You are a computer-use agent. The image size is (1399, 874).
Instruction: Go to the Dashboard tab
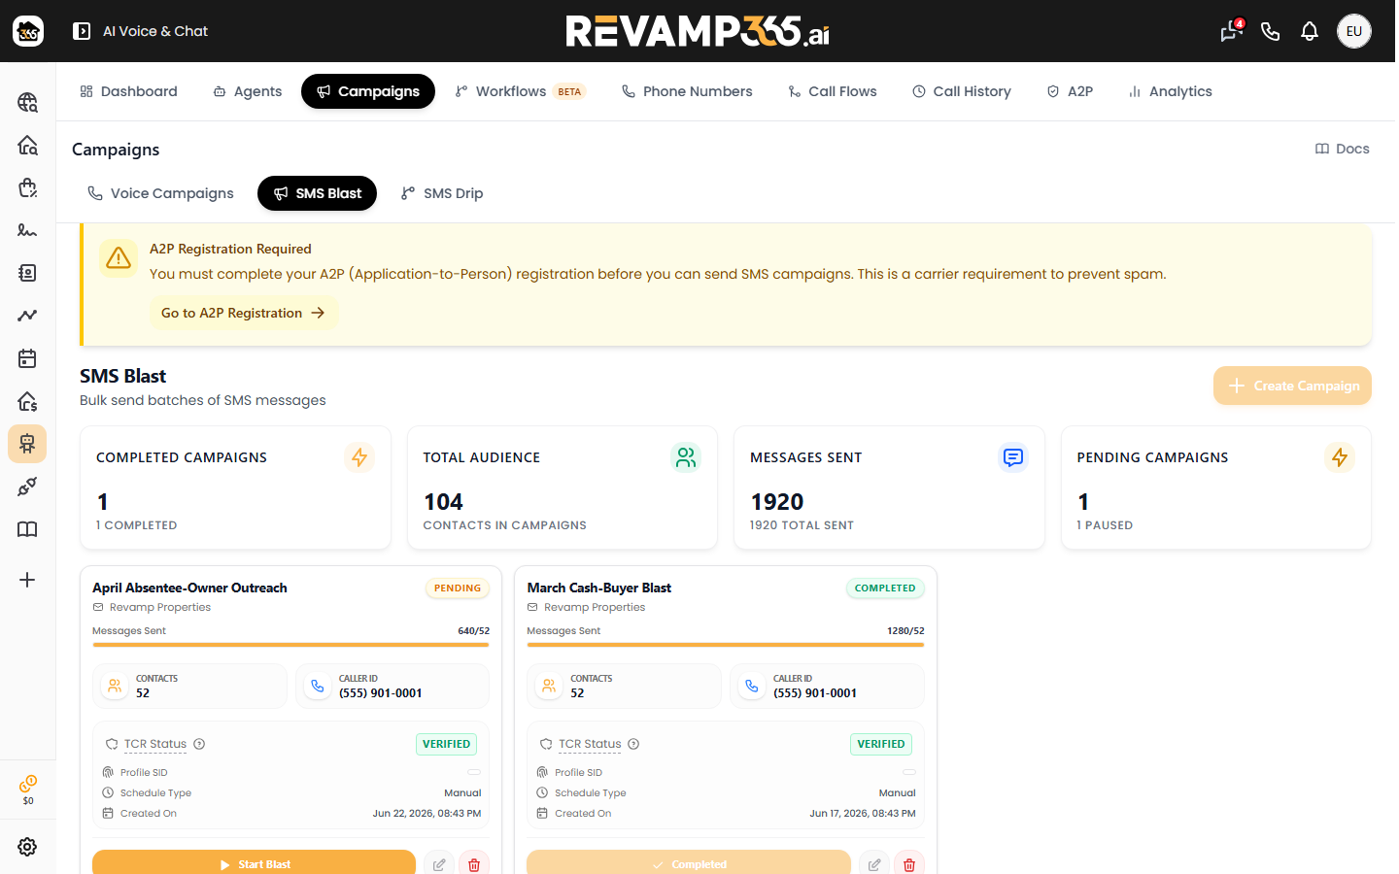point(128,91)
